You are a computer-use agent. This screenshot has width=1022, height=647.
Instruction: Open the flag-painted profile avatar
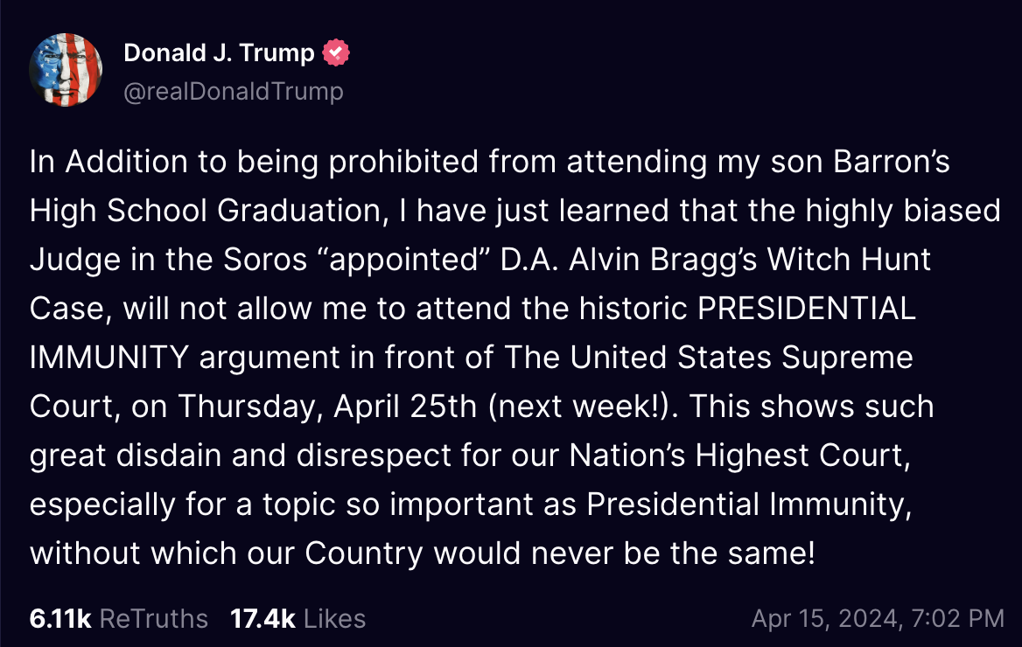(66, 70)
